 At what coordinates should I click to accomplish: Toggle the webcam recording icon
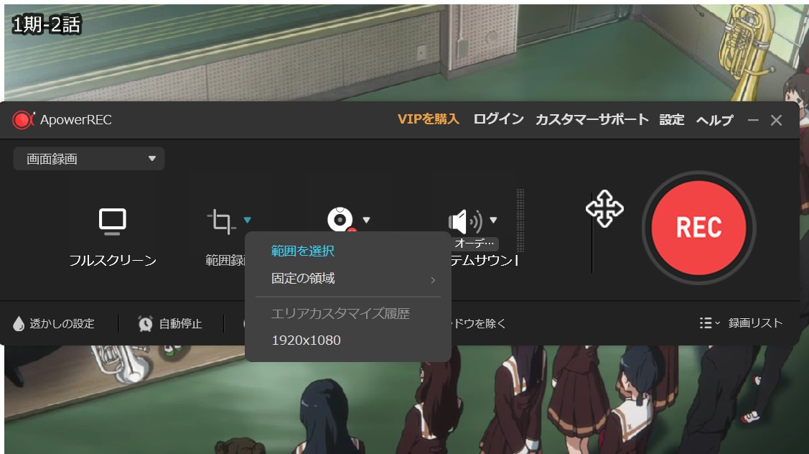point(340,220)
